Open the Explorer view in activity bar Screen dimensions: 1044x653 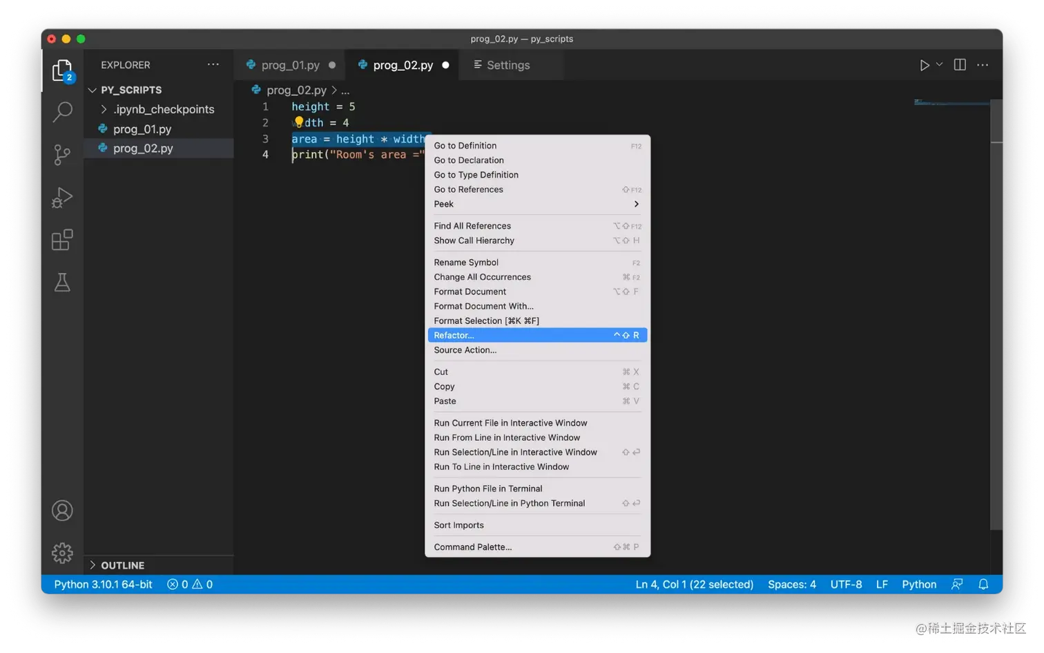click(x=63, y=70)
